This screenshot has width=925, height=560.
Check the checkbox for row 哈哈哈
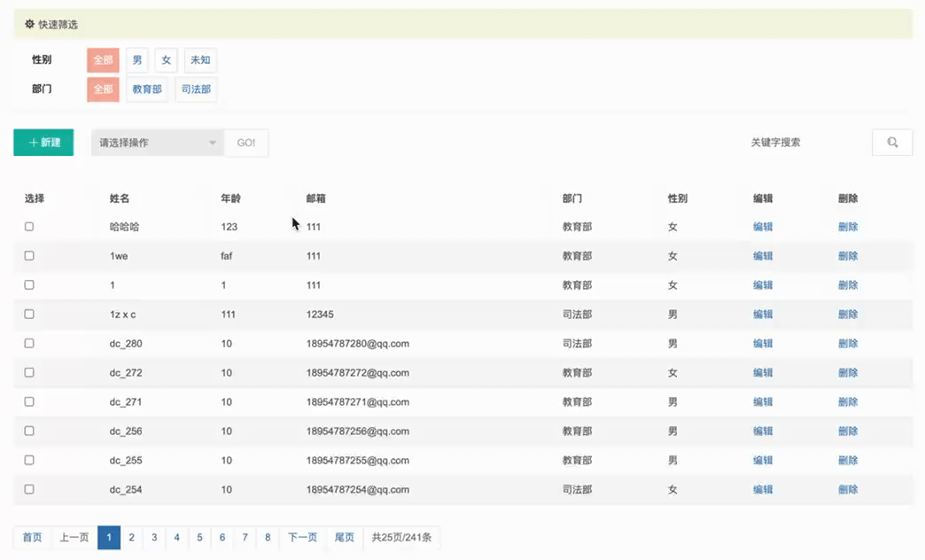pyautogui.click(x=29, y=227)
